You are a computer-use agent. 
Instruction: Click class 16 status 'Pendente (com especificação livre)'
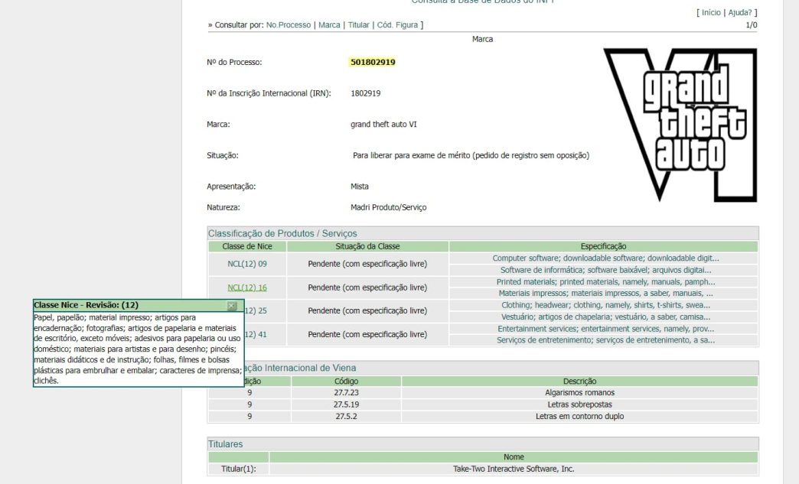point(367,287)
